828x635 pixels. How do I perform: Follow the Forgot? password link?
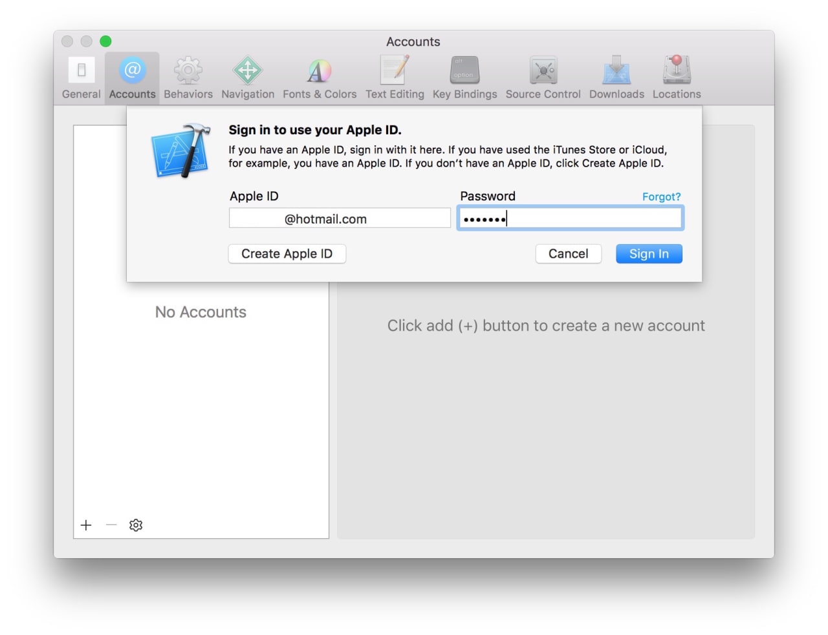pyautogui.click(x=662, y=197)
